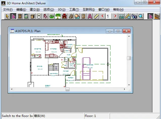Toggle the Wall mode button
The width and height of the screenshot is (161, 119).
tap(13, 16)
